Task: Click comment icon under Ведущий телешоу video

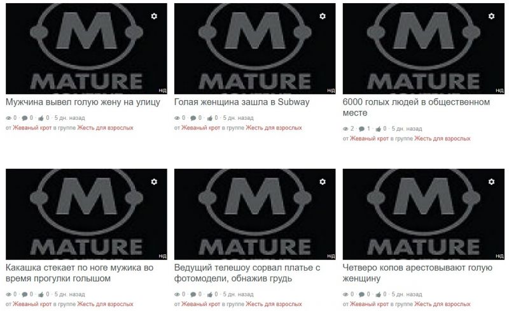Action: click(x=193, y=294)
